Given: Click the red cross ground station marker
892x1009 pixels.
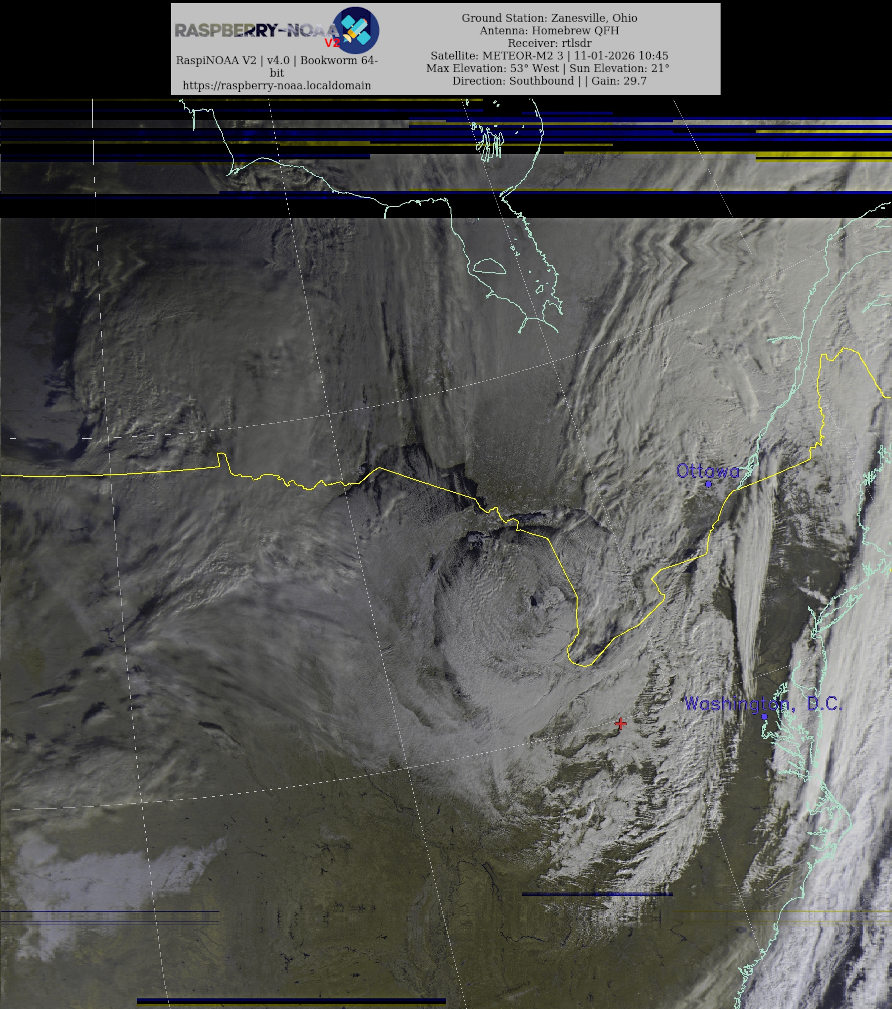Looking at the screenshot, I should (x=620, y=724).
